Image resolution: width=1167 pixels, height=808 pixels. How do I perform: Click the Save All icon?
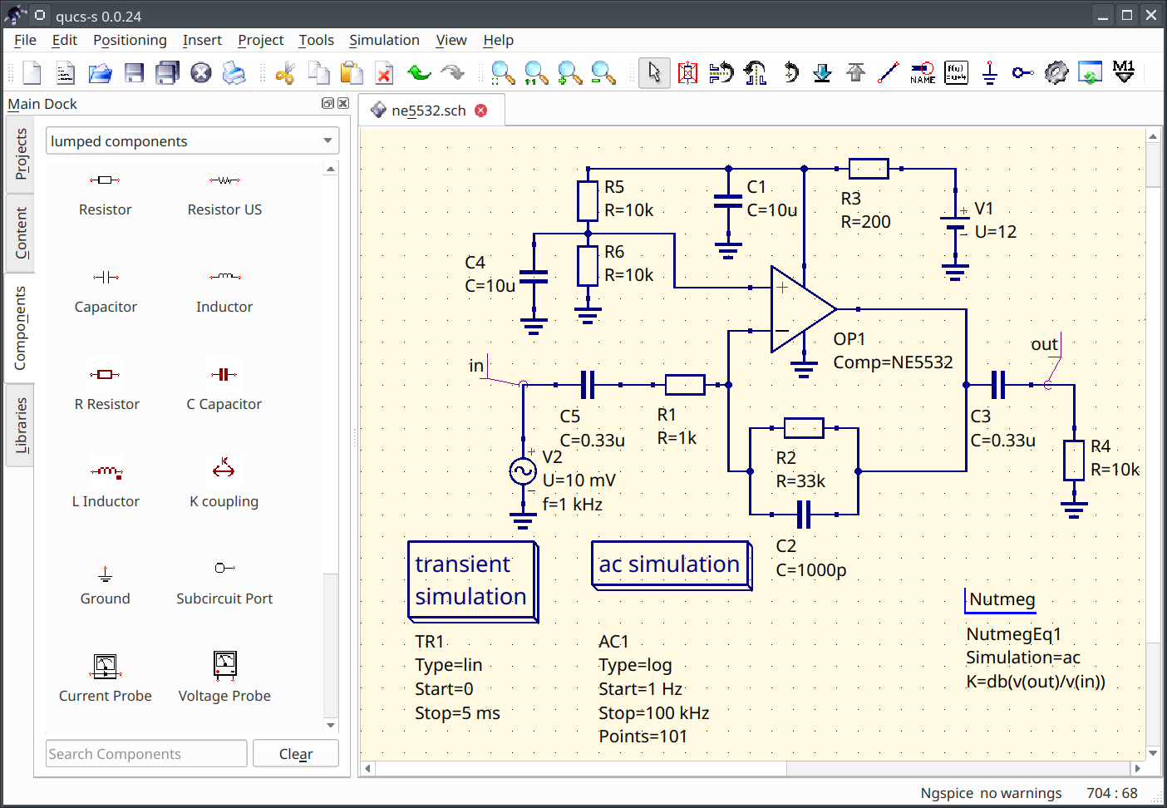(168, 73)
